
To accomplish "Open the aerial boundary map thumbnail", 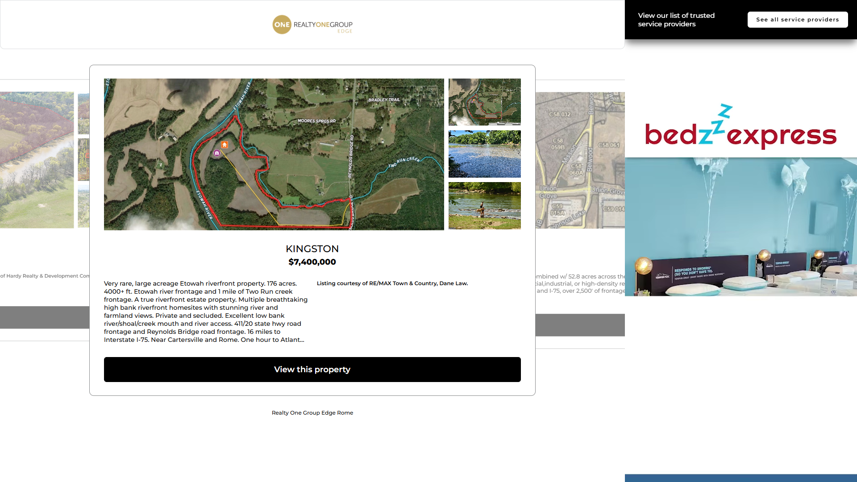I will (x=484, y=102).
